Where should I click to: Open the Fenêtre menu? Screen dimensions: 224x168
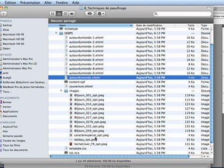62,2
